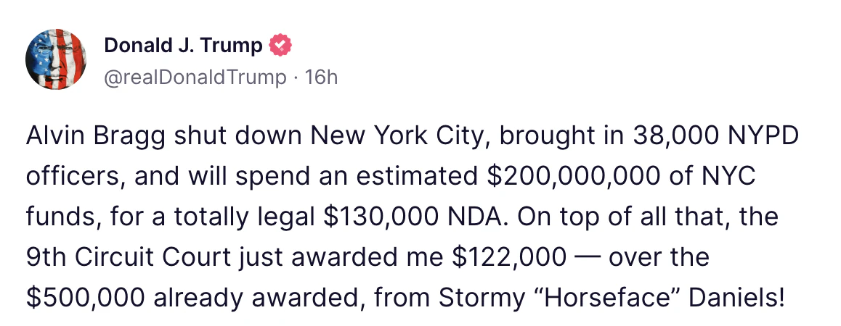Click the flag-painted profile avatar

pyautogui.click(x=57, y=59)
